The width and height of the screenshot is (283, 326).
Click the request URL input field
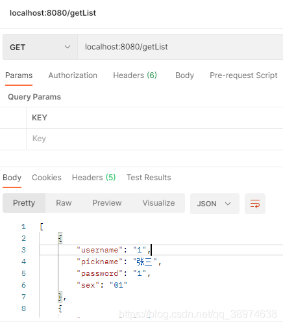click(180, 47)
